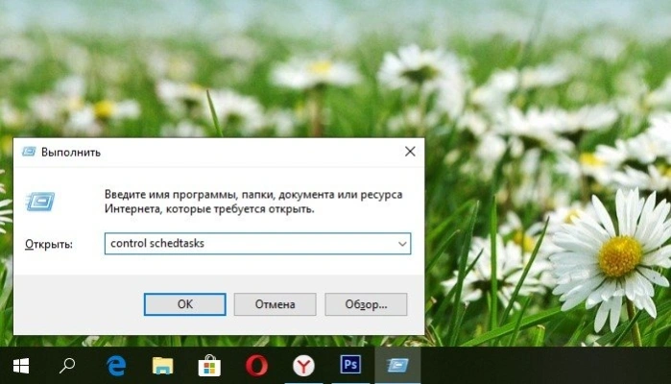
Task: Open Microsoft Store from the taskbar
Action: [209, 366]
